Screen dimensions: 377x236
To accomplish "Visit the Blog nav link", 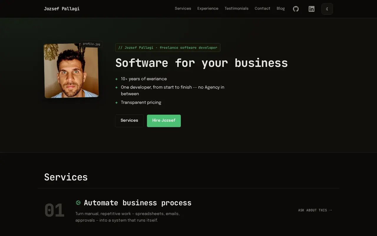I will [281, 9].
